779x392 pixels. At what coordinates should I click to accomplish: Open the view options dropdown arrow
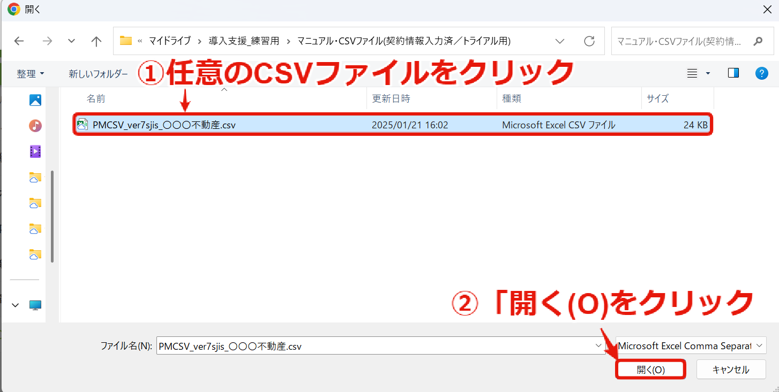pyautogui.click(x=708, y=73)
